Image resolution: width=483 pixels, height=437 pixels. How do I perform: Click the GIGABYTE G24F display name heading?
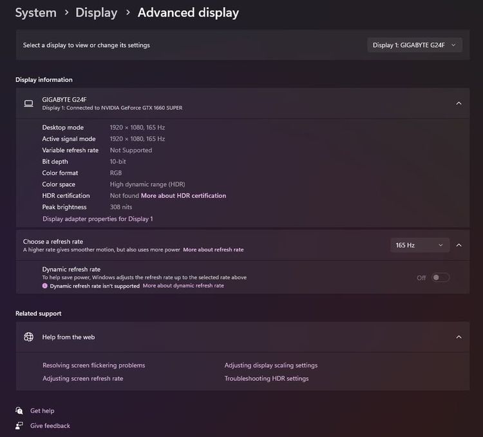pyautogui.click(x=64, y=100)
